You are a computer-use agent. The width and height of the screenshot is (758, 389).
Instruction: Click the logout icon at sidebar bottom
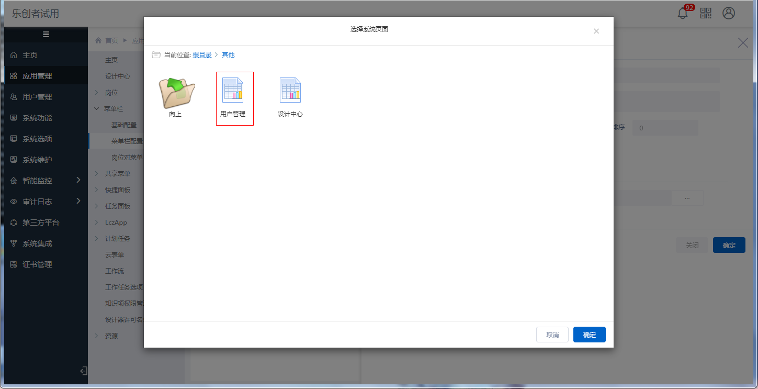[83, 371]
